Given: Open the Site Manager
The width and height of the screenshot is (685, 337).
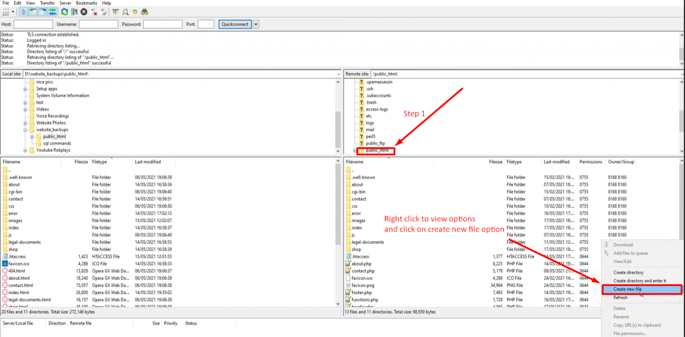Looking at the screenshot, I should point(6,12).
